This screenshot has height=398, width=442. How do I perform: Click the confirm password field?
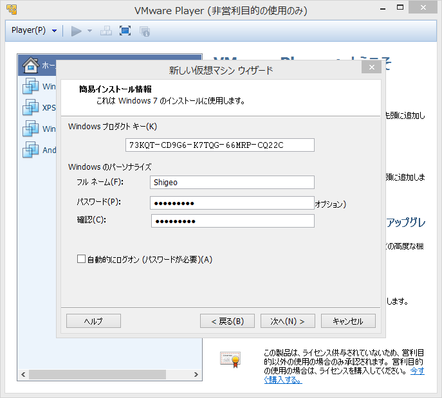[x=232, y=221]
